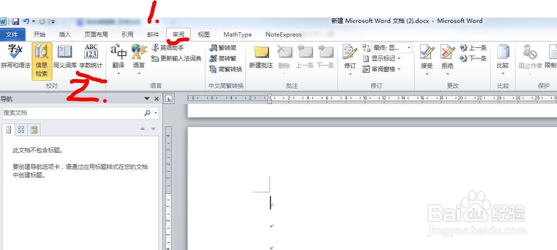Open search options arrow beside magnifier
The image size is (557, 250).
tap(155, 113)
